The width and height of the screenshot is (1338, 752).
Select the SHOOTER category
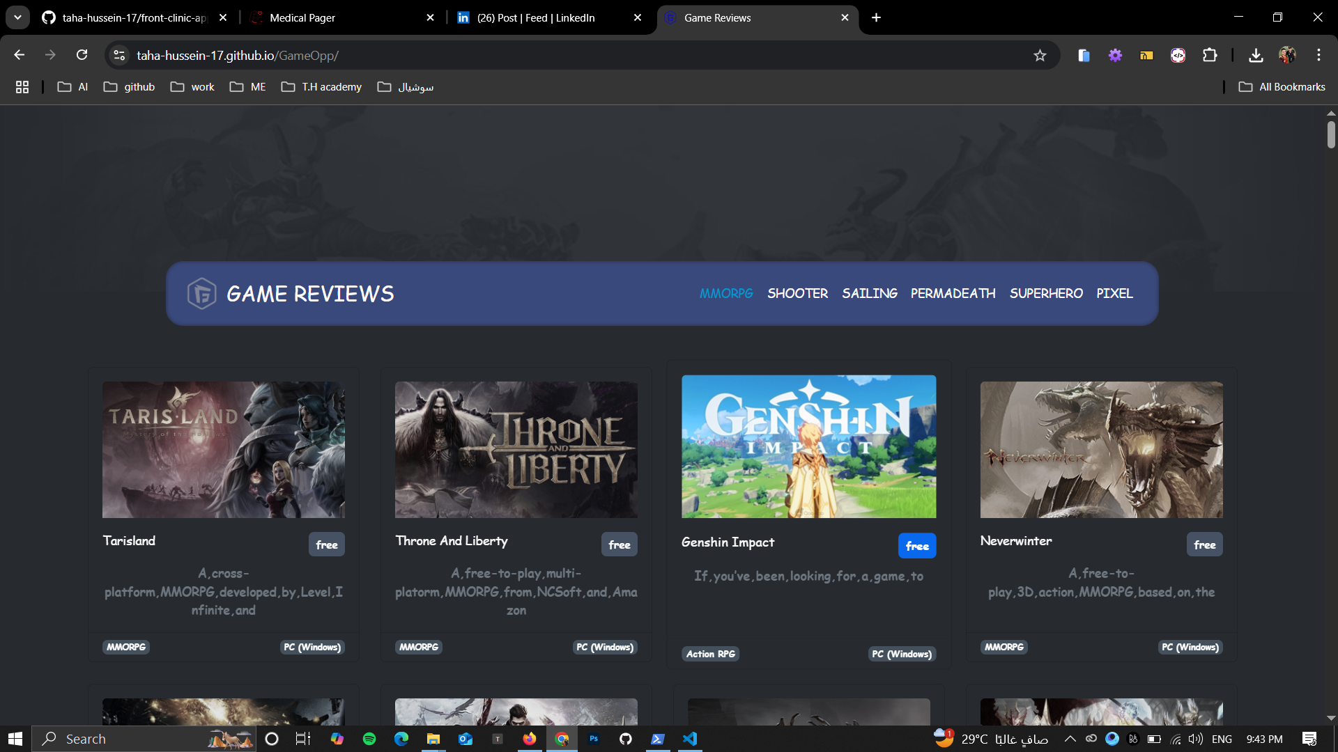797,294
